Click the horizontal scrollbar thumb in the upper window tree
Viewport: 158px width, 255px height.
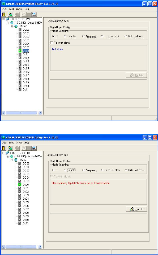pos(21,113)
